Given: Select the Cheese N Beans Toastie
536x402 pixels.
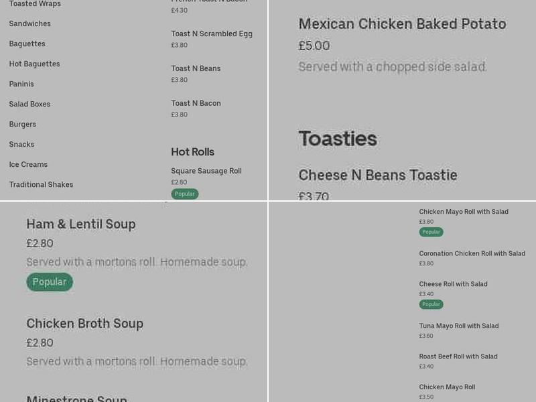Looking at the screenshot, I should pos(378,175).
